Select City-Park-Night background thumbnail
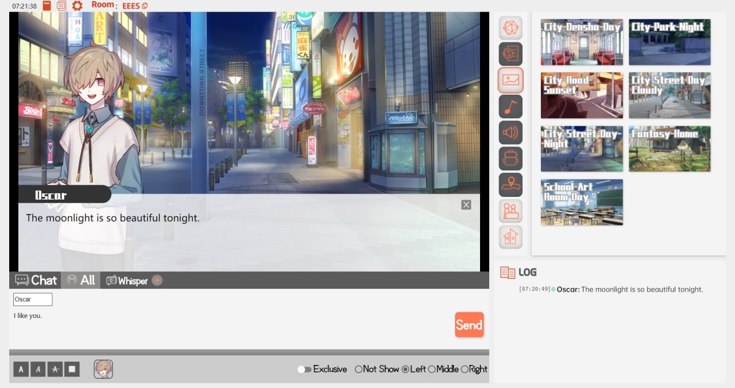 pyautogui.click(x=670, y=42)
